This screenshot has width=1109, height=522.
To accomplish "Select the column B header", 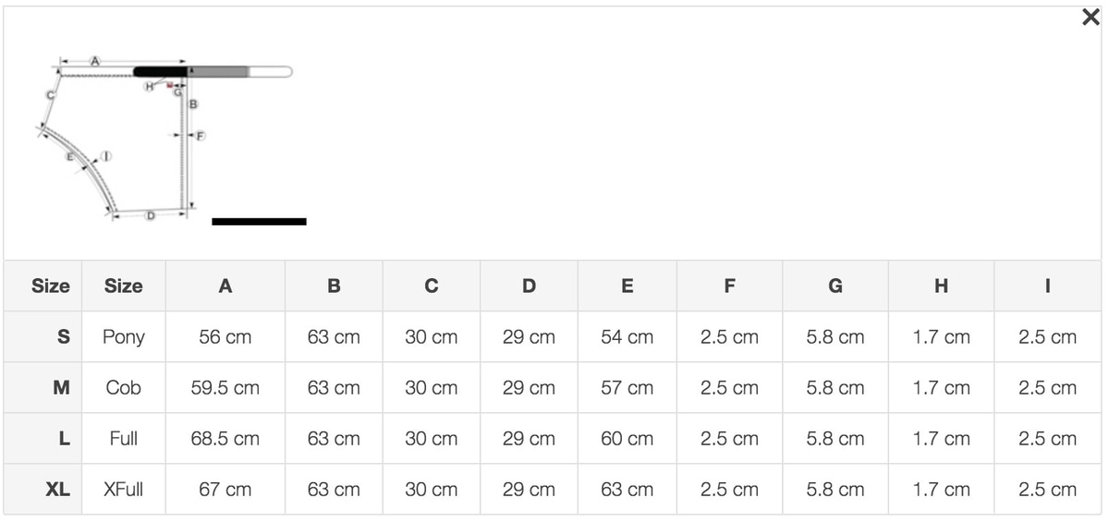I will 334,286.
